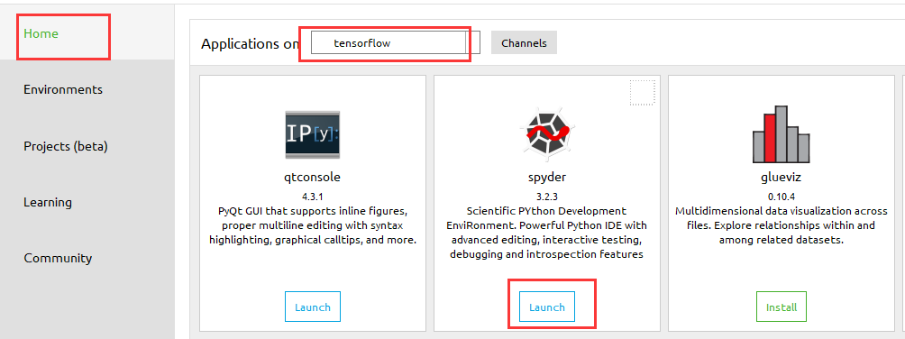Click the glueviz description text
Viewport: 905px width, 339px height.
click(x=781, y=225)
